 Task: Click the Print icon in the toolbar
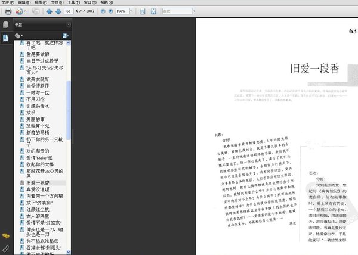tap(8, 11)
